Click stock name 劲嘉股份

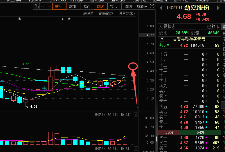pyautogui.click(x=197, y=8)
